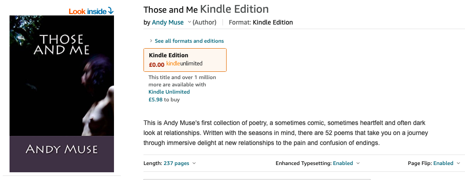Click chevron next to 237 pages
The image size is (465, 180).
(194, 163)
